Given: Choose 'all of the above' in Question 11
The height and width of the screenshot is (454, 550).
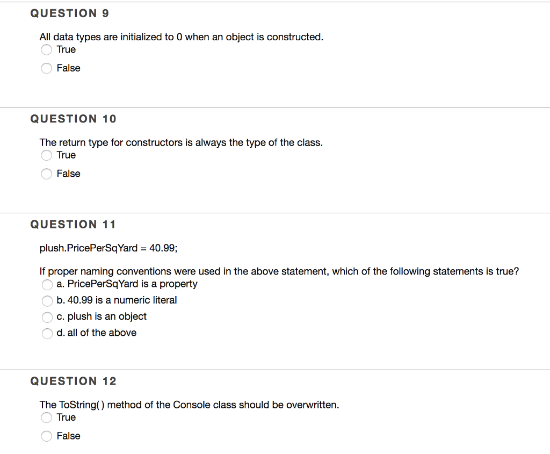Looking at the screenshot, I should pyautogui.click(x=47, y=334).
